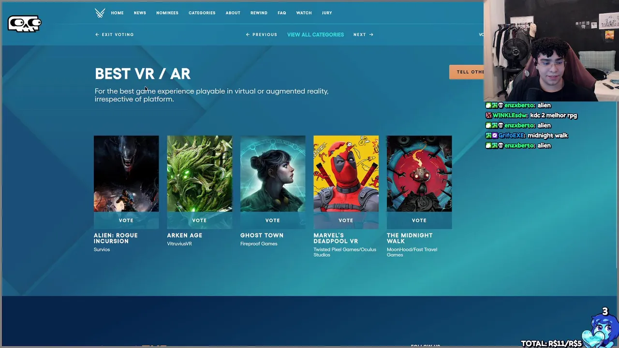
Task: Open the REWIND menu item
Action: 259,13
